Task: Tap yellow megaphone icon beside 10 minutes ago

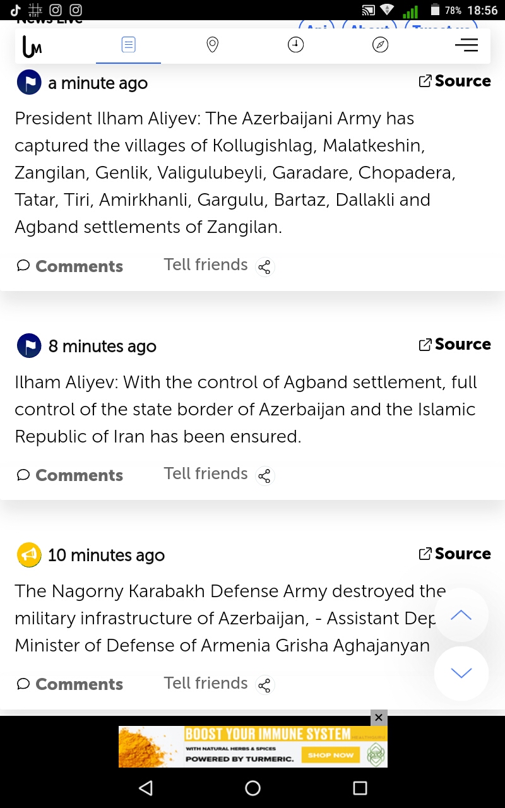Action: tap(29, 555)
